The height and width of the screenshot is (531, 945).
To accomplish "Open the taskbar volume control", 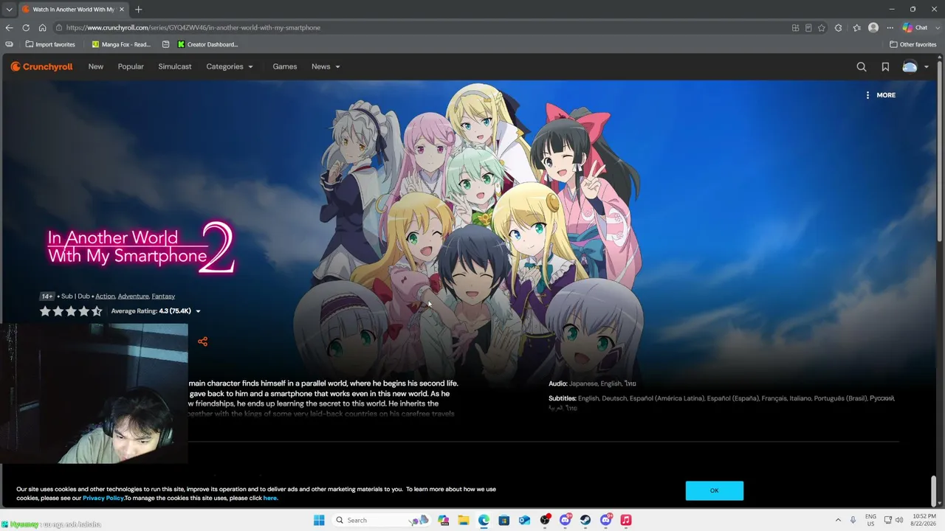I will click(x=898, y=520).
